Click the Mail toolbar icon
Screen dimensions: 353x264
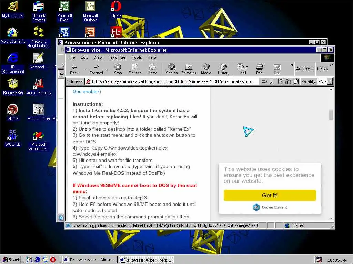pyautogui.click(x=241, y=69)
